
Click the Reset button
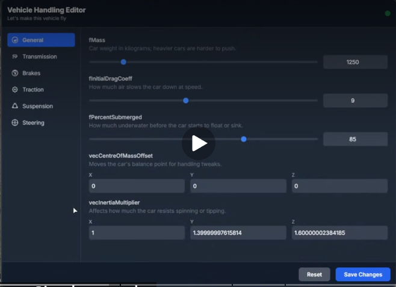click(x=314, y=274)
